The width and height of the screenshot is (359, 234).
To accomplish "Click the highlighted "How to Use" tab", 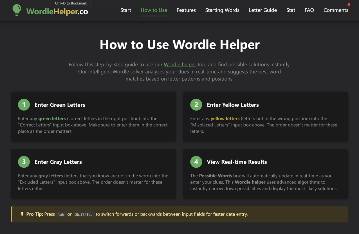I will (x=154, y=10).
